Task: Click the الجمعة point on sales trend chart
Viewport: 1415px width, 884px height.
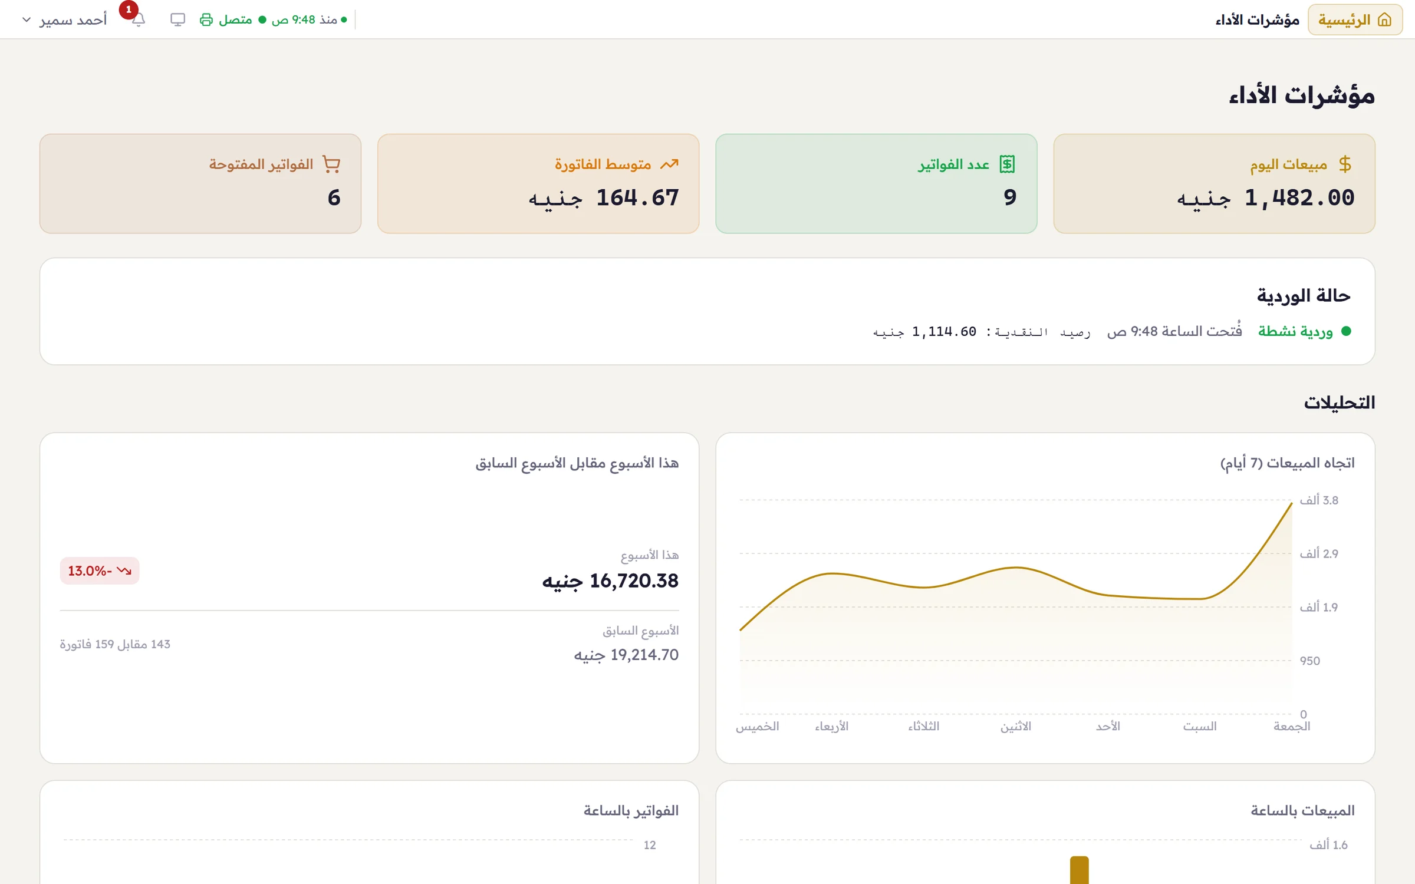Action: tap(1291, 504)
